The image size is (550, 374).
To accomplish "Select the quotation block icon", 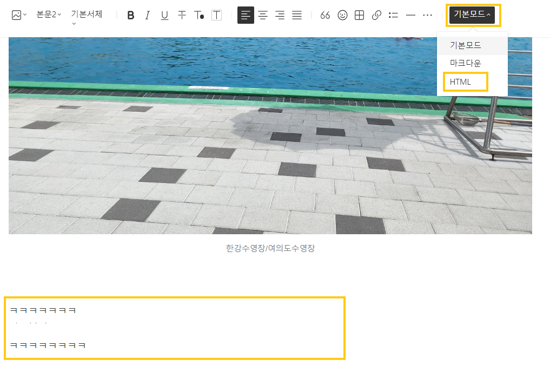I will [x=325, y=15].
